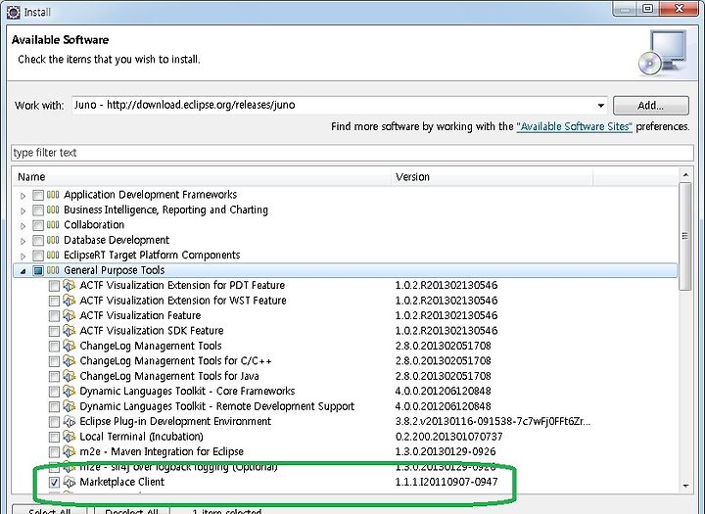The image size is (705, 514).
Task: Select the Marketplace Client row label
Action: pos(121,482)
